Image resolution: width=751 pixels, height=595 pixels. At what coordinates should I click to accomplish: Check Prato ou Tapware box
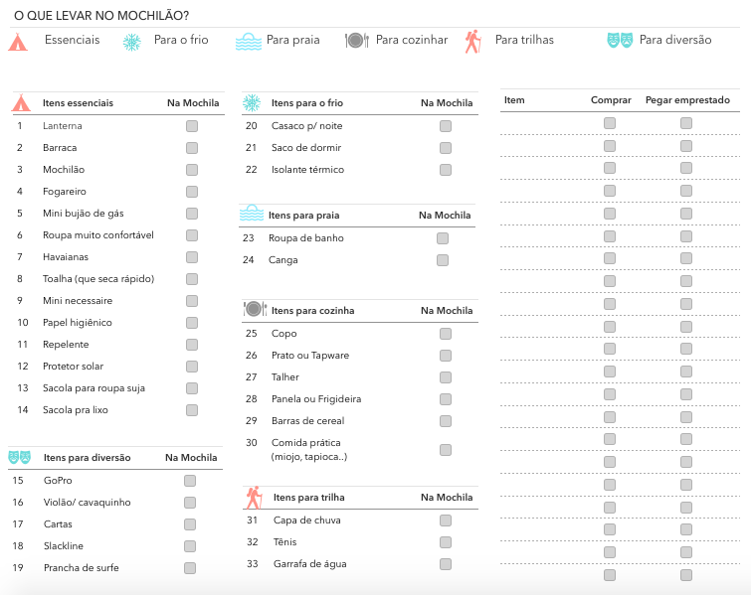446,356
